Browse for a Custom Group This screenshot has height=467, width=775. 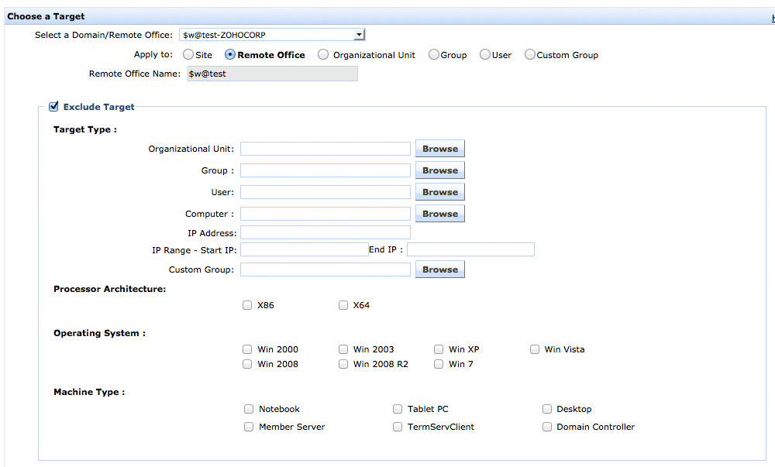pyautogui.click(x=439, y=270)
